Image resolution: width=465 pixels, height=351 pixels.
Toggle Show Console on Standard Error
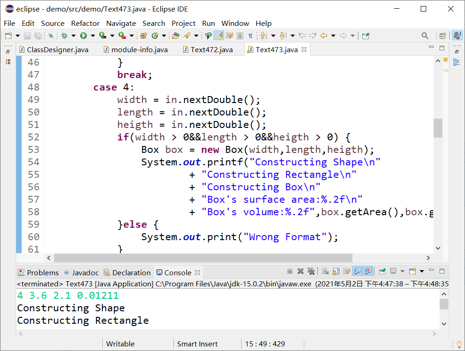click(368, 271)
